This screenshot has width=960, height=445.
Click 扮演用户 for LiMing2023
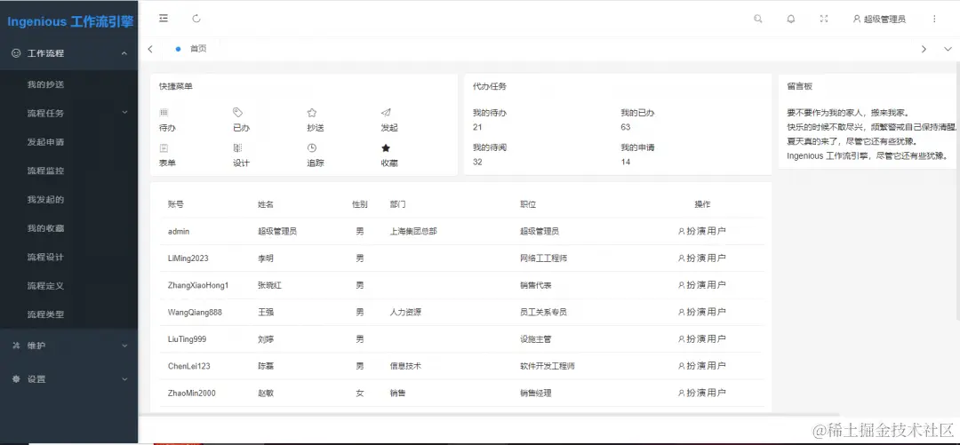click(x=702, y=258)
